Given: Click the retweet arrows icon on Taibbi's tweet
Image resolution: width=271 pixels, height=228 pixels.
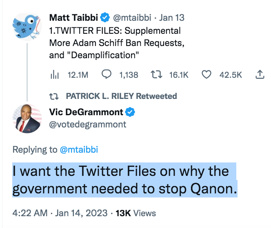Looking at the screenshot, I should tap(156, 75).
